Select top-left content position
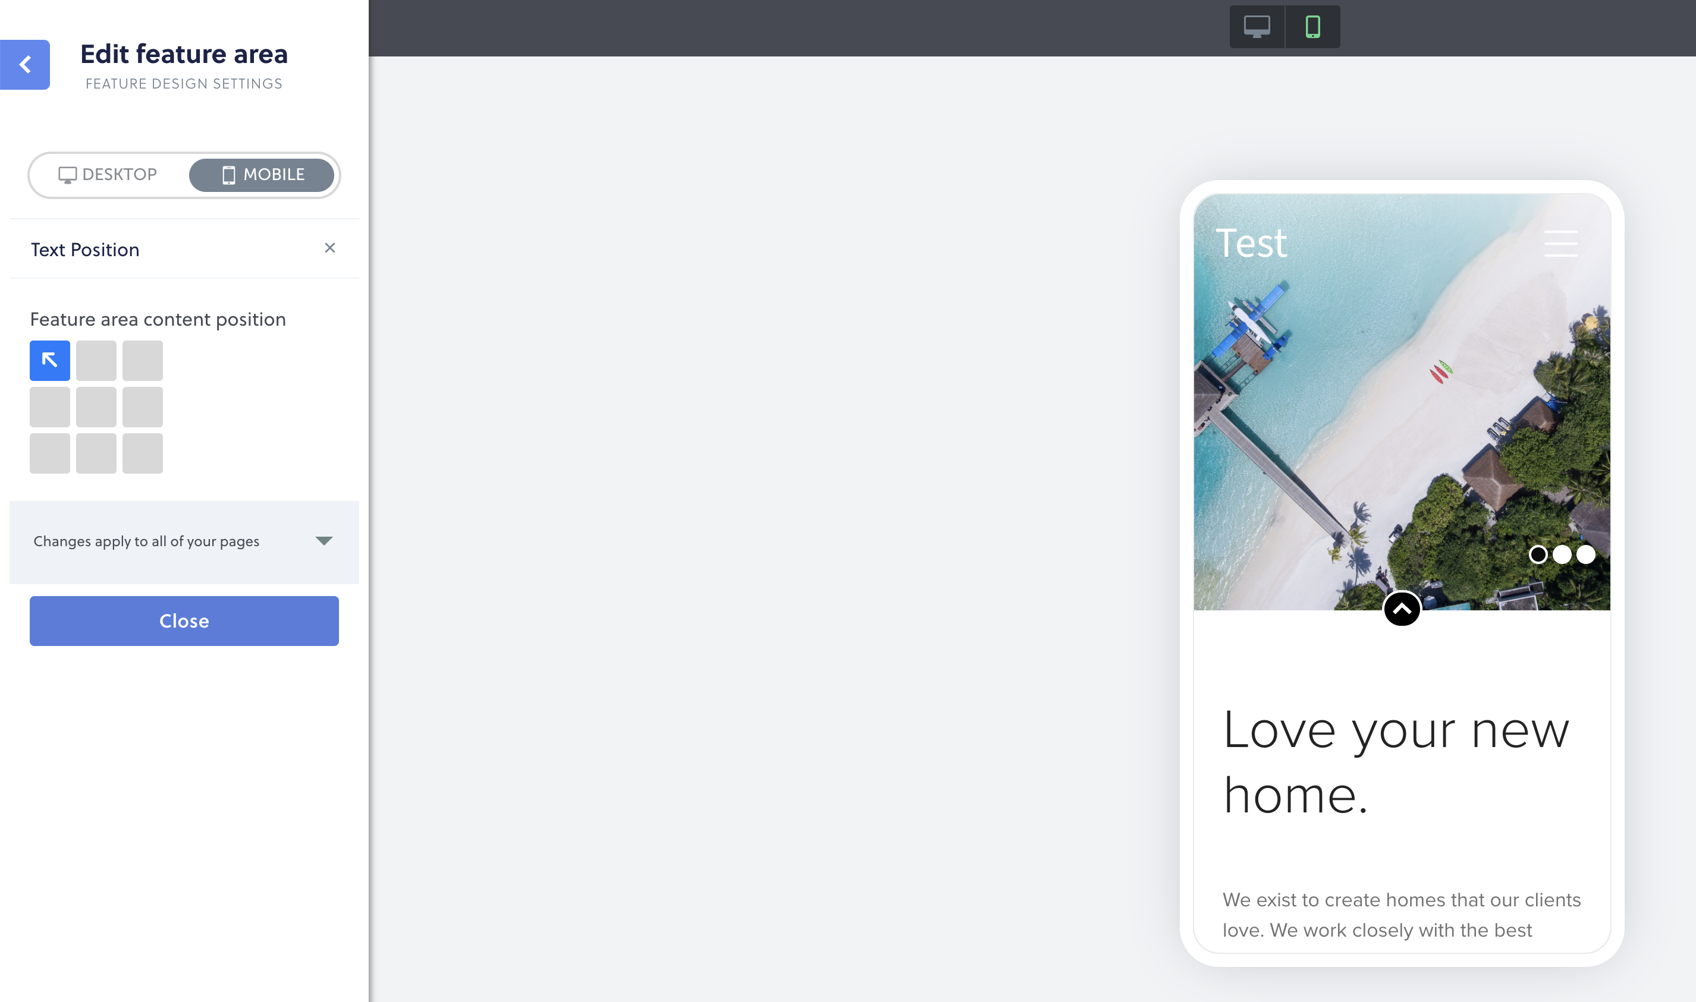The width and height of the screenshot is (1696, 1002). 50,361
